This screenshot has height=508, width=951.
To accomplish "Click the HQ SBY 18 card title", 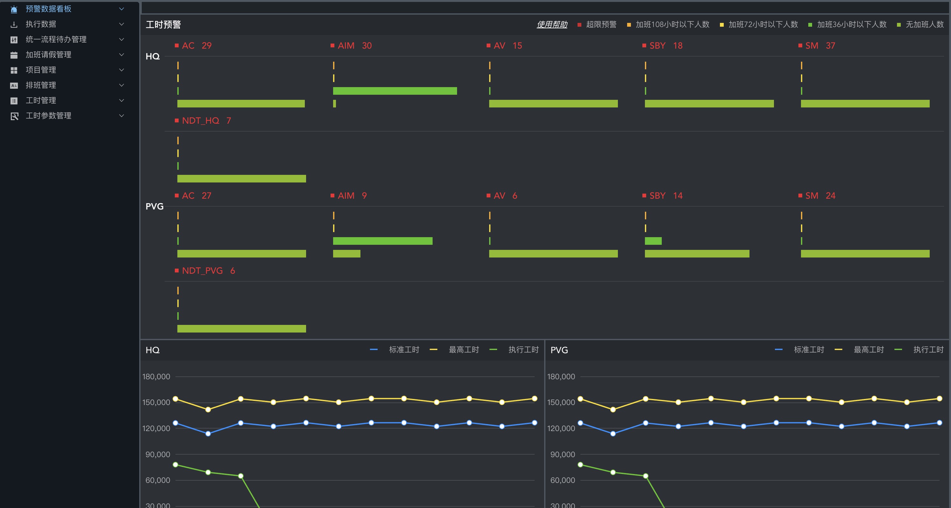I will (x=663, y=46).
